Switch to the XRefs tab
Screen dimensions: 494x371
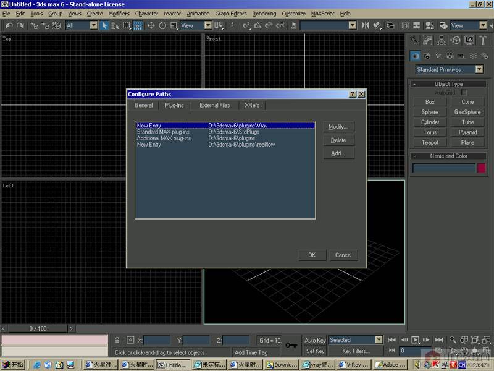(x=252, y=105)
